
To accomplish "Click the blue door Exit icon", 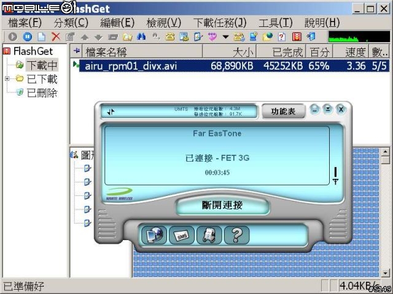I will 311,37.
